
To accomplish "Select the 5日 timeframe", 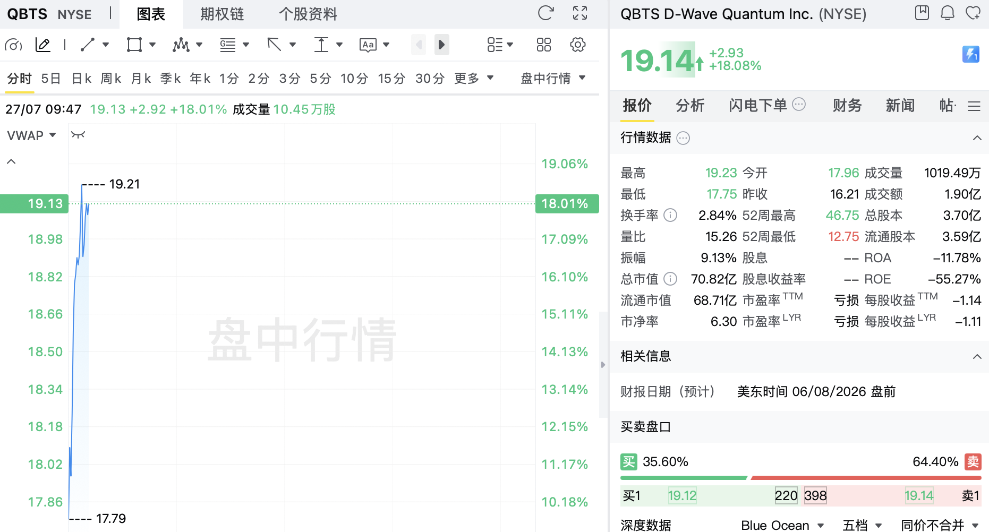I will [x=51, y=79].
